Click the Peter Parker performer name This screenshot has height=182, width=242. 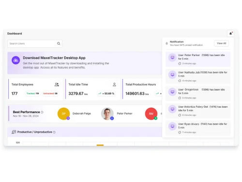coord(124,114)
